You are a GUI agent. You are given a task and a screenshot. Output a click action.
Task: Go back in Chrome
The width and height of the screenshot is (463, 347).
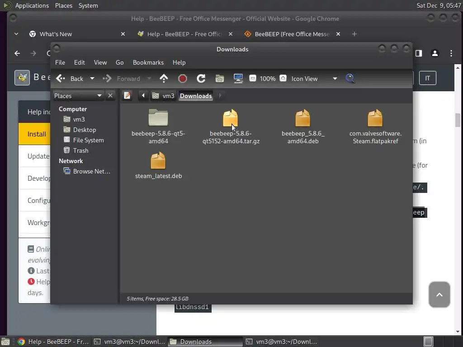pos(18,53)
